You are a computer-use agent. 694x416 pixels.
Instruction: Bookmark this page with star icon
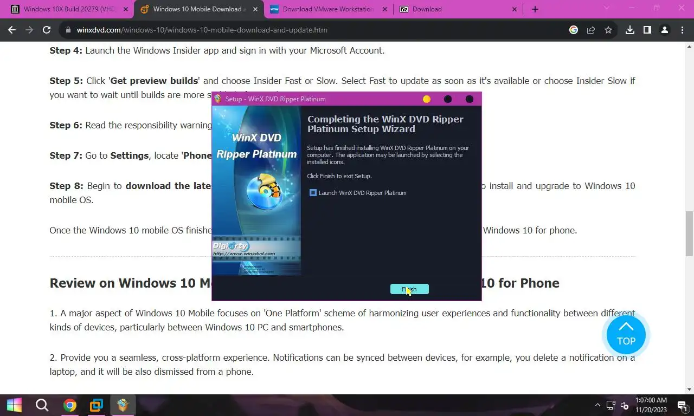point(608,30)
